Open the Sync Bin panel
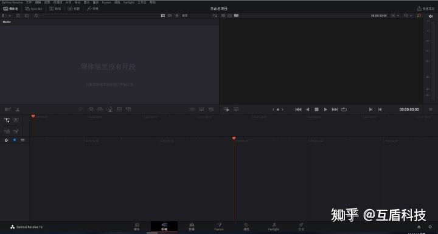Viewport: 438px width, 234px height. [33, 9]
